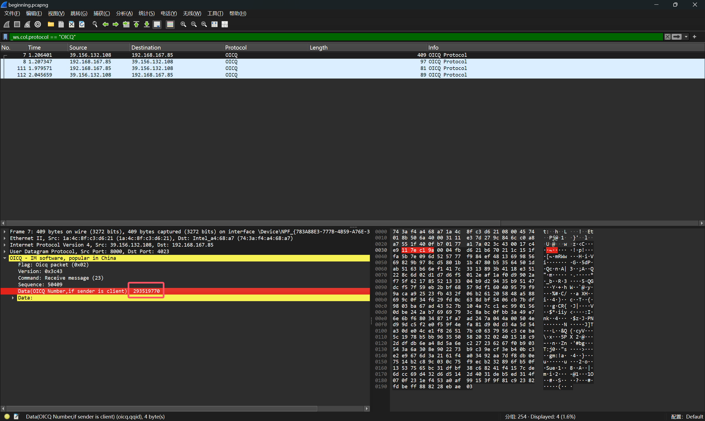
Task: Start capturing packets with shark fin icon
Action: pyautogui.click(x=7, y=25)
